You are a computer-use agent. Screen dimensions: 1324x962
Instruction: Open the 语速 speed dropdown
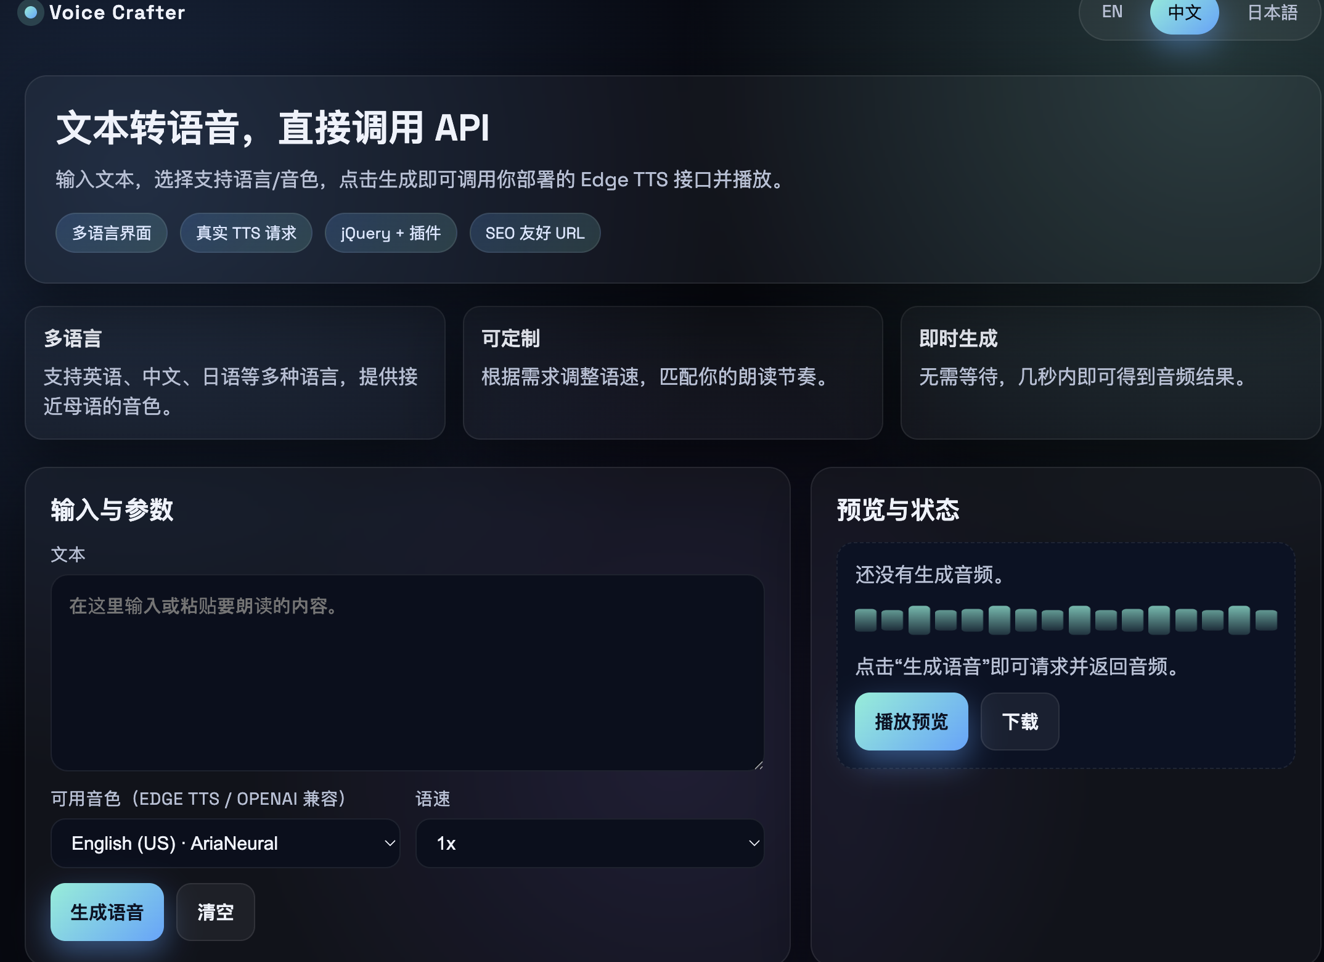(589, 843)
